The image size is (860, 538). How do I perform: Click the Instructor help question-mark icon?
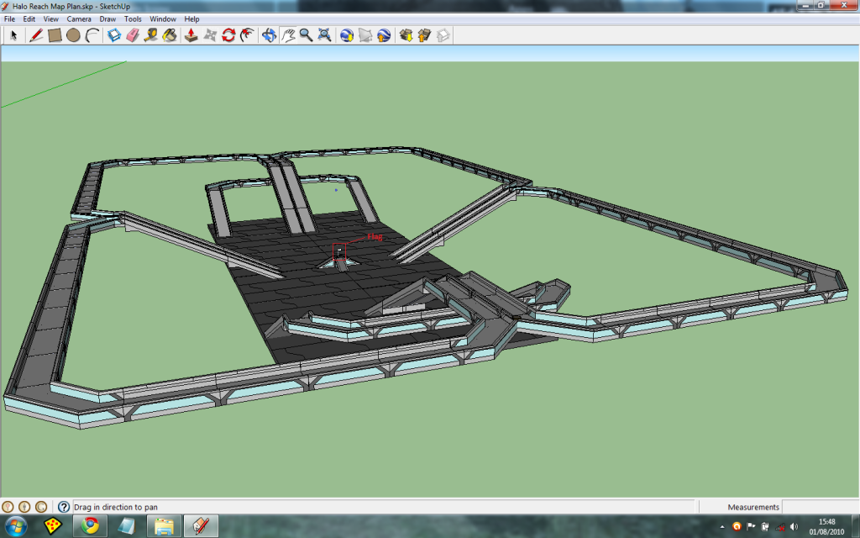point(64,507)
